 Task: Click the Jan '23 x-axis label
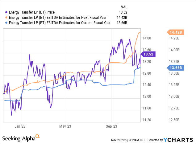[x=20, y=126]
